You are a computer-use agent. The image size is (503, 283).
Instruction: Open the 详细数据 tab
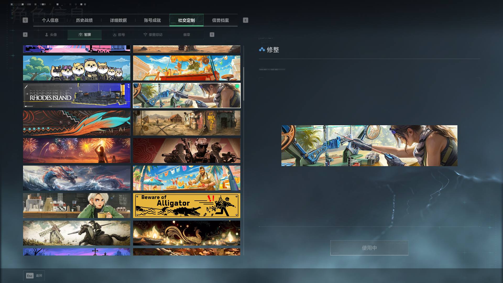(118, 20)
